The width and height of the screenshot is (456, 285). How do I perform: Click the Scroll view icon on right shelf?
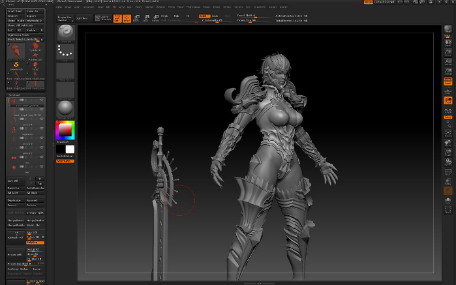pos(448,43)
